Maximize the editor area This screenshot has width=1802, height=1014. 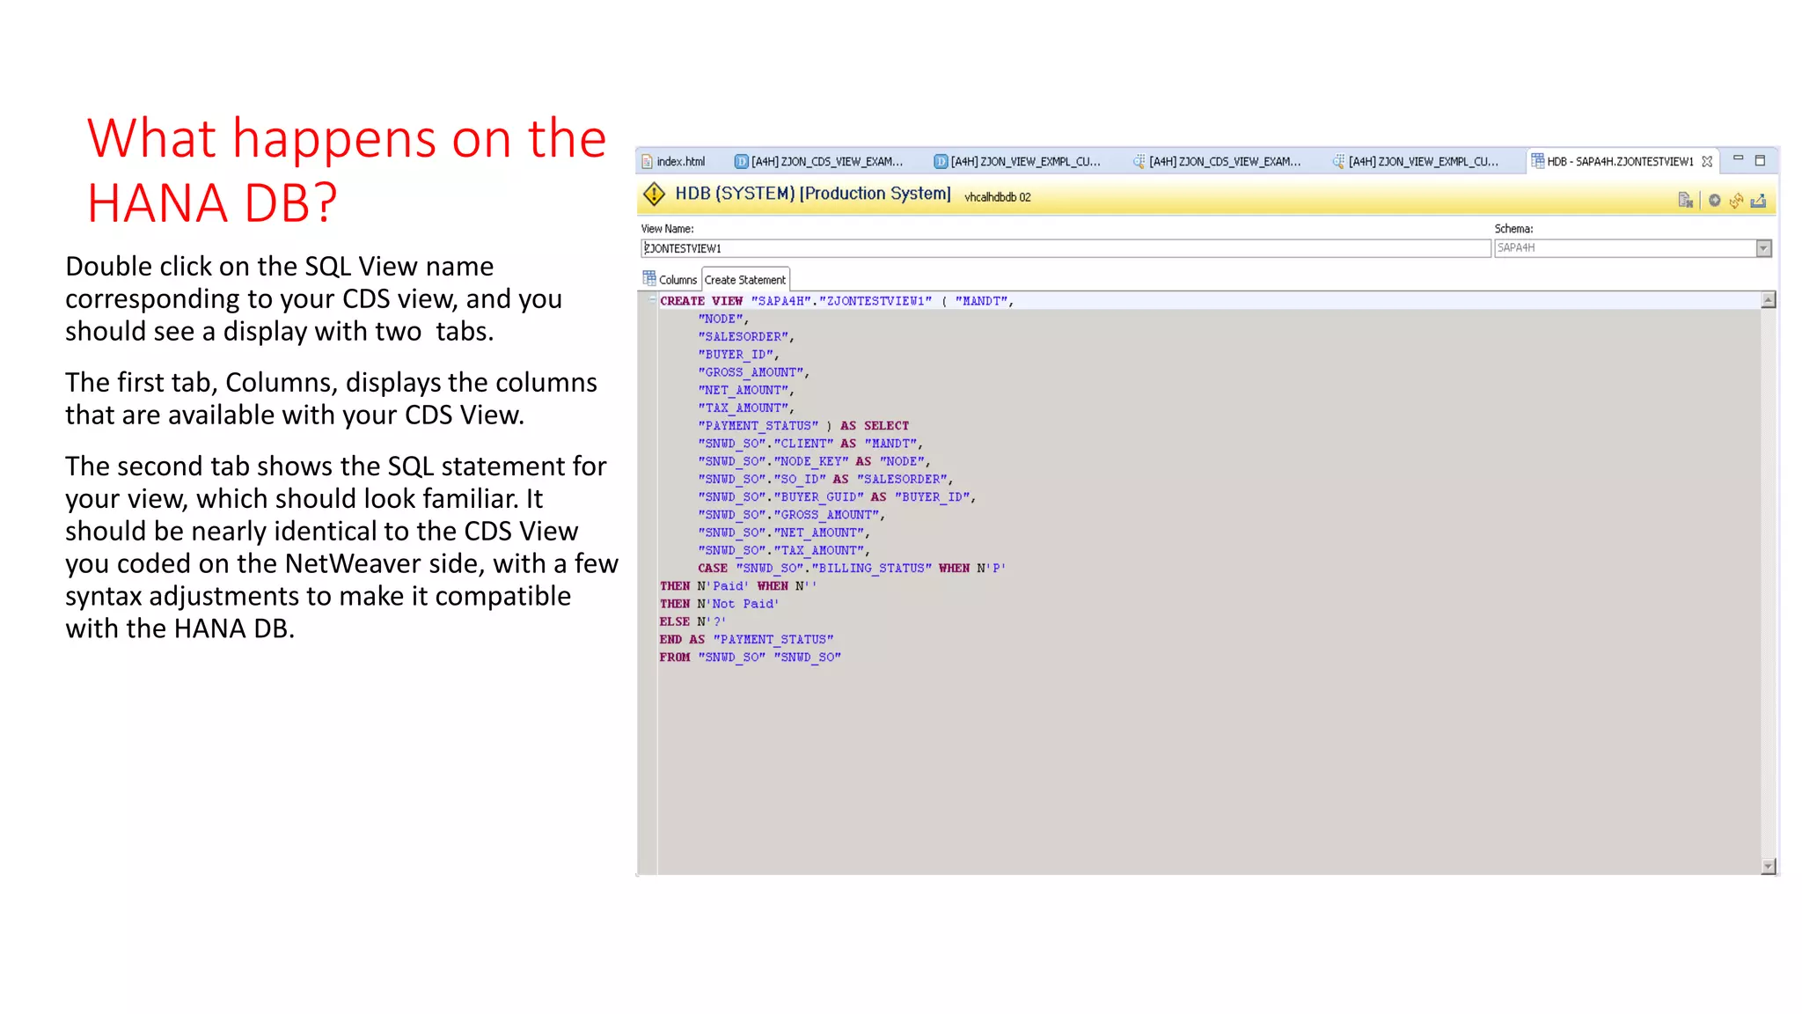1760,160
